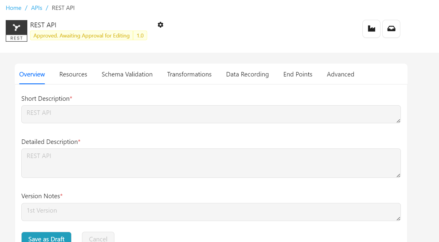Click the inbox tray icon button
Image resolution: width=439 pixels, height=242 pixels.
point(391,29)
